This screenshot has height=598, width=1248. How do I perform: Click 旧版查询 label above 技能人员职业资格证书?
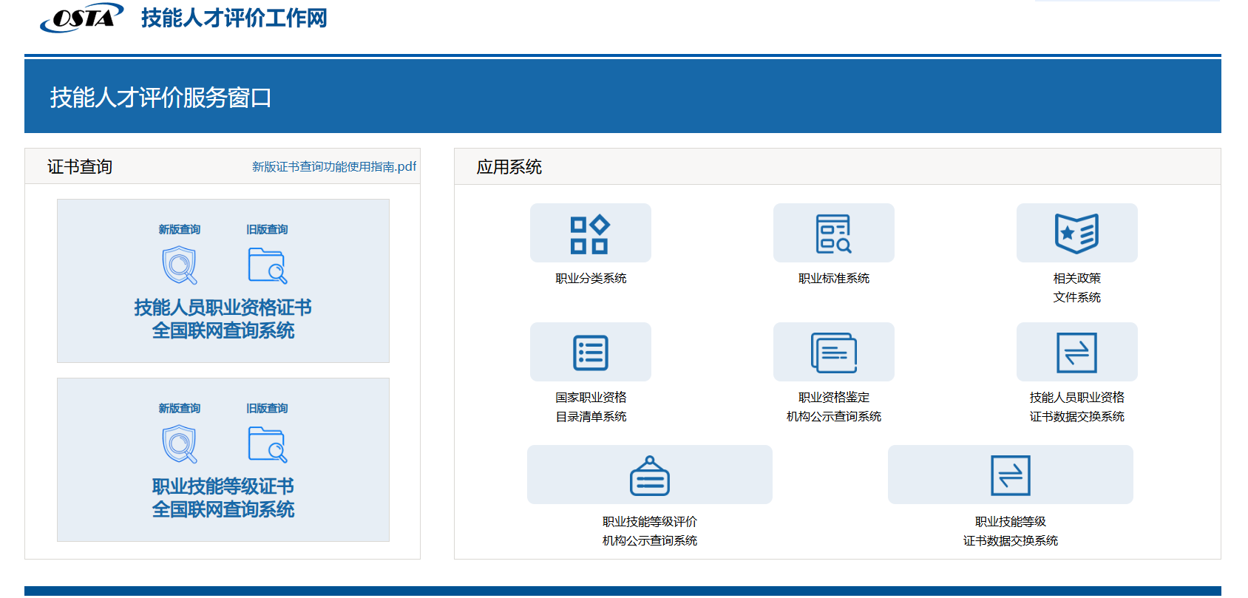pyautogui.click(x=268, y=229)
